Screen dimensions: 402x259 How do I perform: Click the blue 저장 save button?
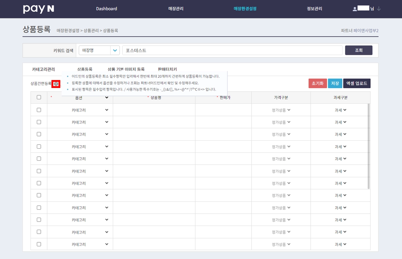coord(335,83)
